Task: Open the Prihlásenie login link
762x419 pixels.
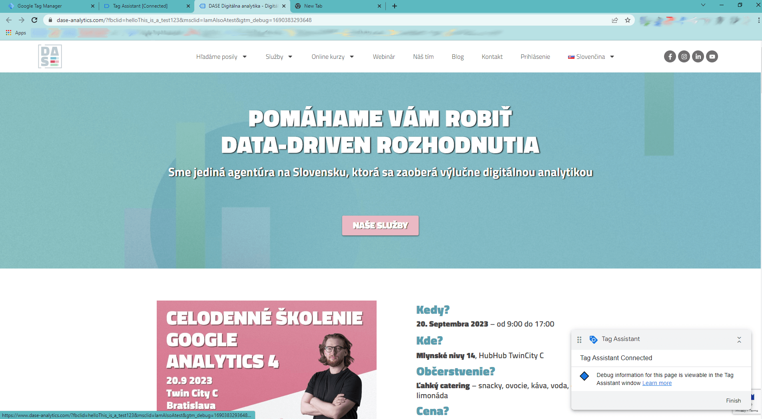Action: click(x=535, y=57)
